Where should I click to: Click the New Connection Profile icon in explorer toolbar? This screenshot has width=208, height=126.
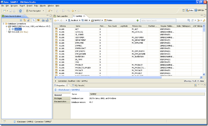point(28,20)
